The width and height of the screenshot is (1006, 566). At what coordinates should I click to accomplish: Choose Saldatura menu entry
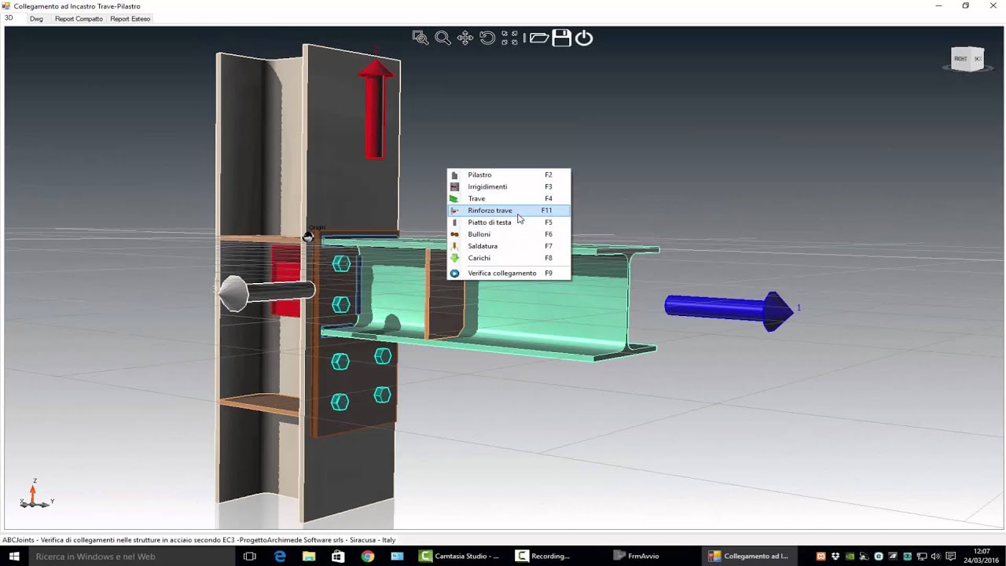[x=509, y=245]
